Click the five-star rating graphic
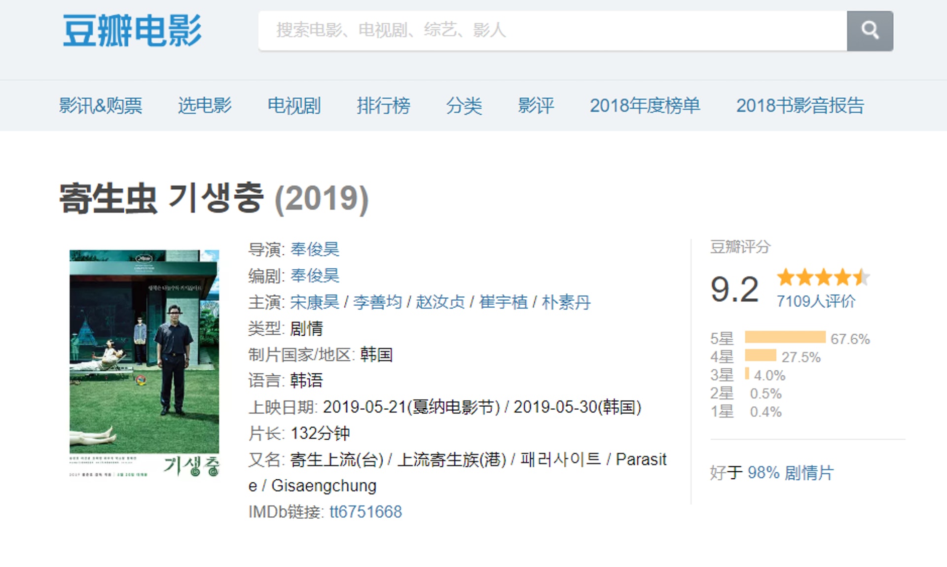The width and height of the screenshot is (947, 567). [823, 277]
